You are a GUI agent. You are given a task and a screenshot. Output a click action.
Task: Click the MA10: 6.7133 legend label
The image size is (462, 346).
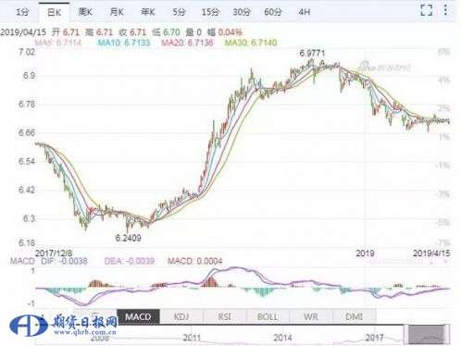coord(124,43)
